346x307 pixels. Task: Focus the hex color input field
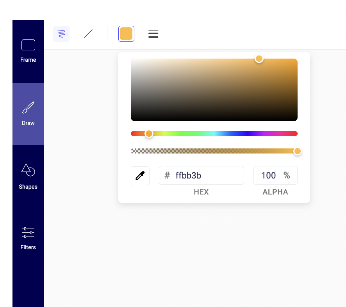[207, 175]
